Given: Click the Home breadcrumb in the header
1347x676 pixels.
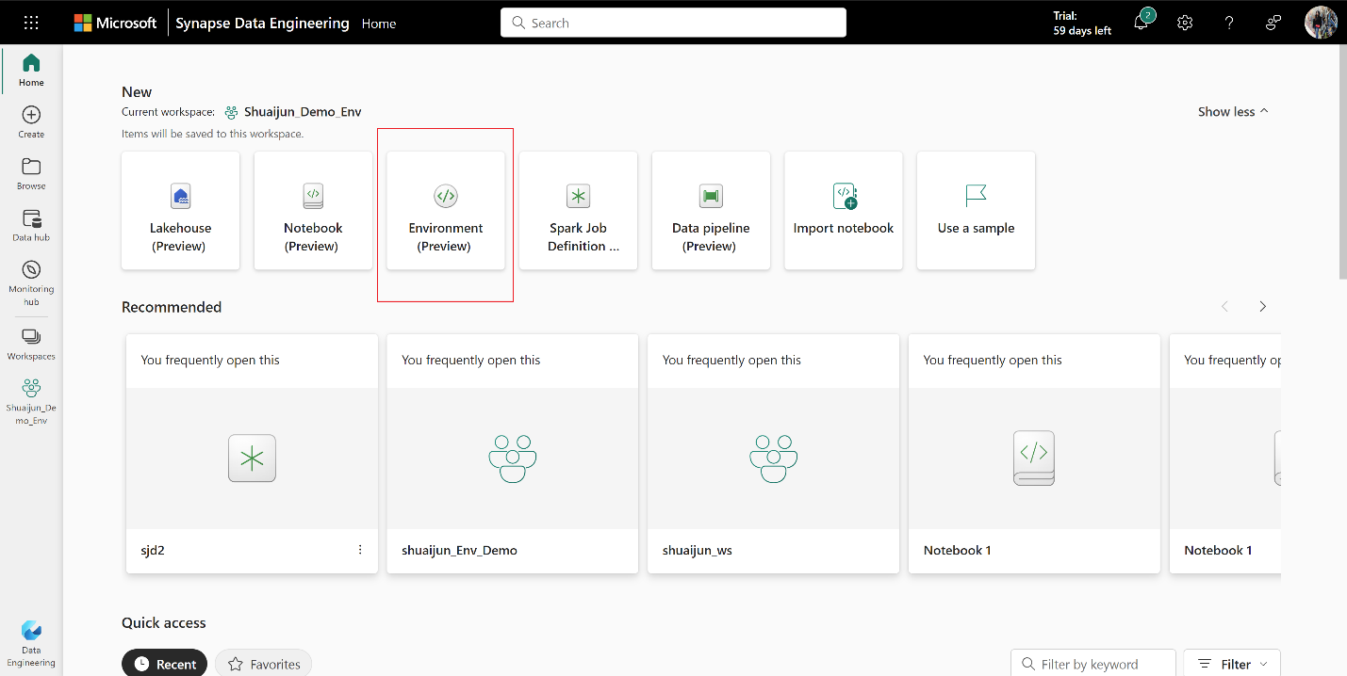Looking at the screenshot, I should [379, 24].
